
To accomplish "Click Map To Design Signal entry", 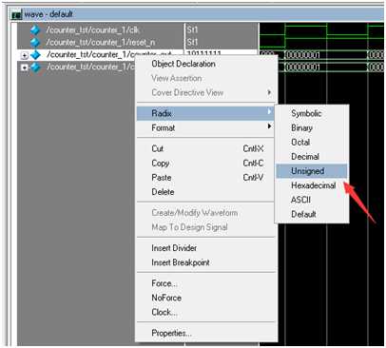I will [x=189, y=227].
